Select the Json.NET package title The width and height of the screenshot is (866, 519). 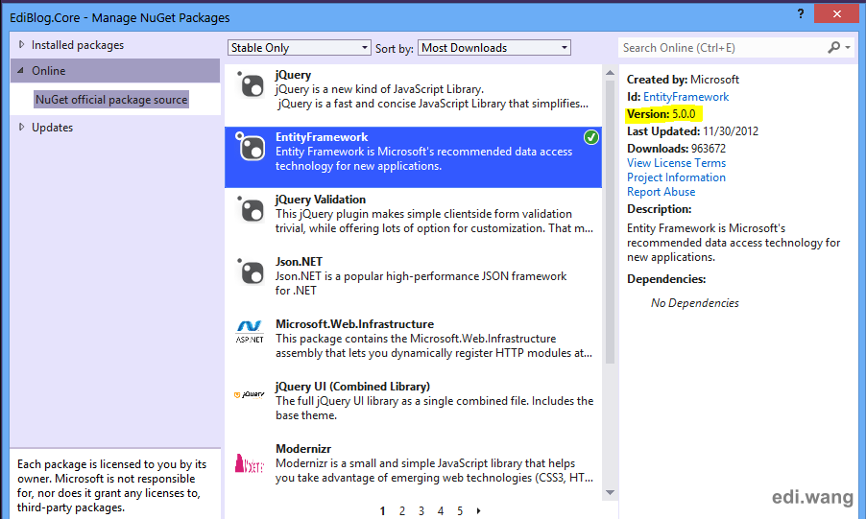click(x=299, y=262)
